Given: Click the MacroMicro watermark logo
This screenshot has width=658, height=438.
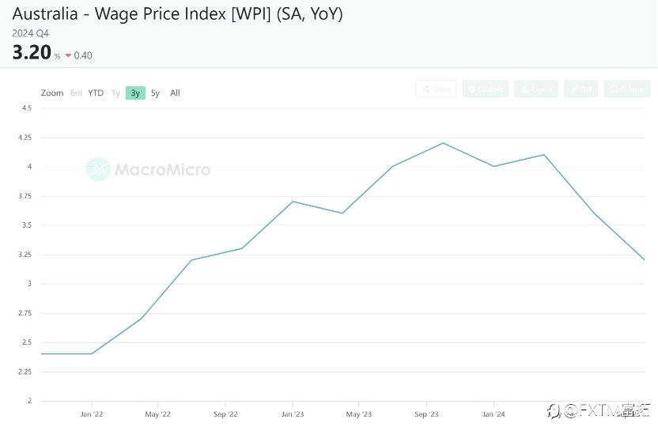Looking at the screenshot, I should (98, 169).
